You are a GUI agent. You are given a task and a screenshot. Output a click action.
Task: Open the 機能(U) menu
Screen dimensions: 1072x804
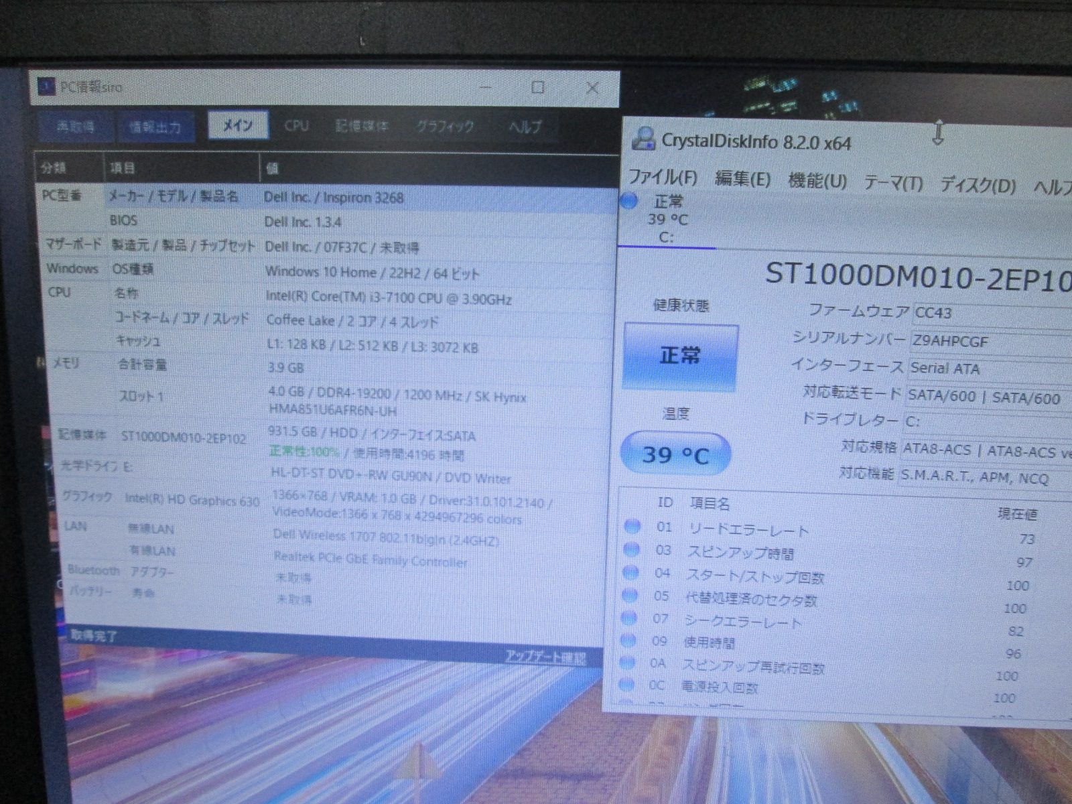(817, 181)
